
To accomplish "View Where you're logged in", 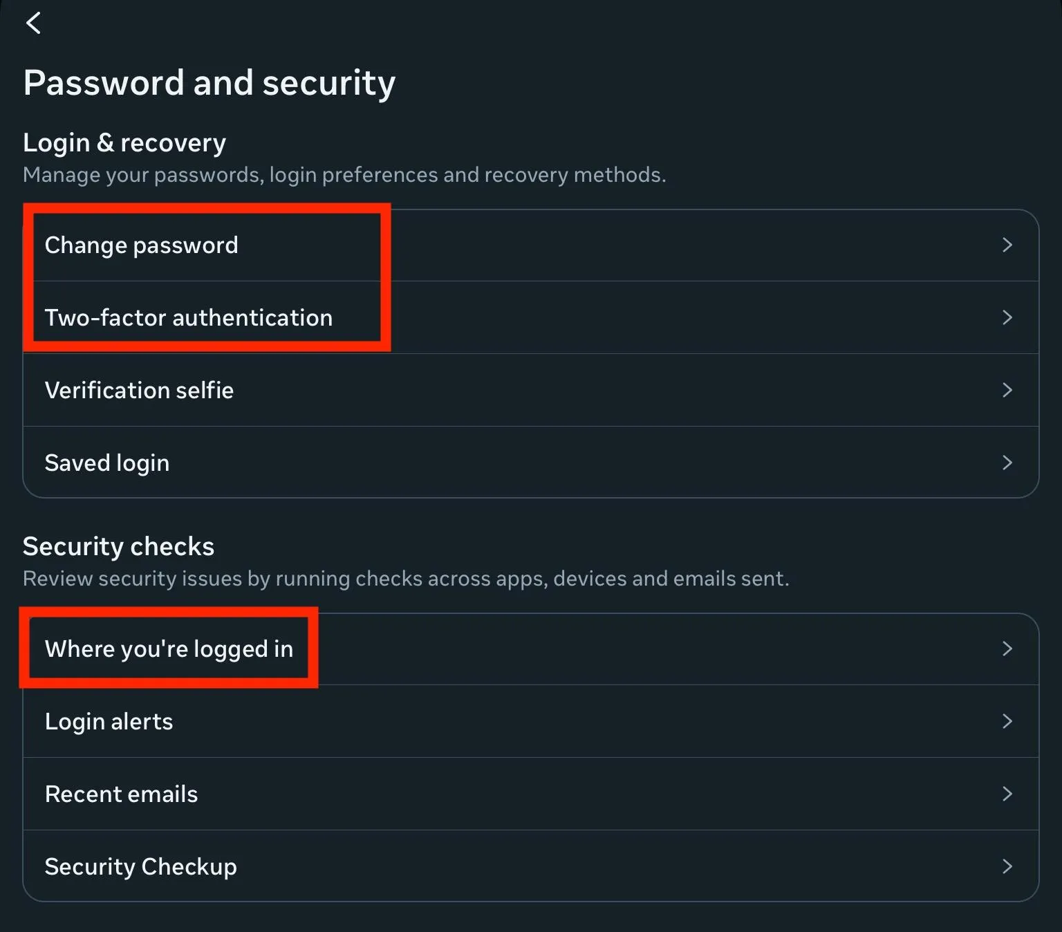I will [x=169, y=649].
